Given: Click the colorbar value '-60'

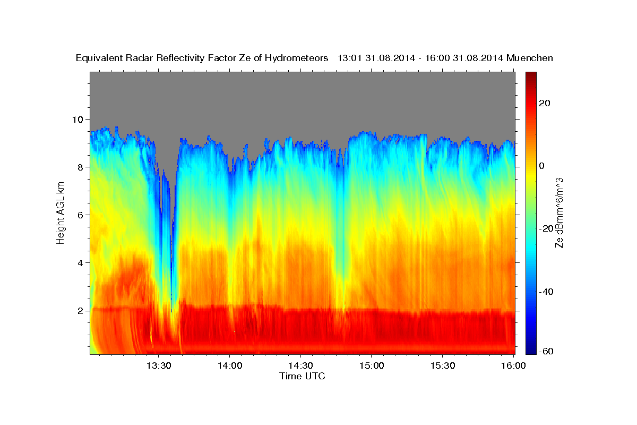Looking at the screenshot, I should (x=547, y=351).
